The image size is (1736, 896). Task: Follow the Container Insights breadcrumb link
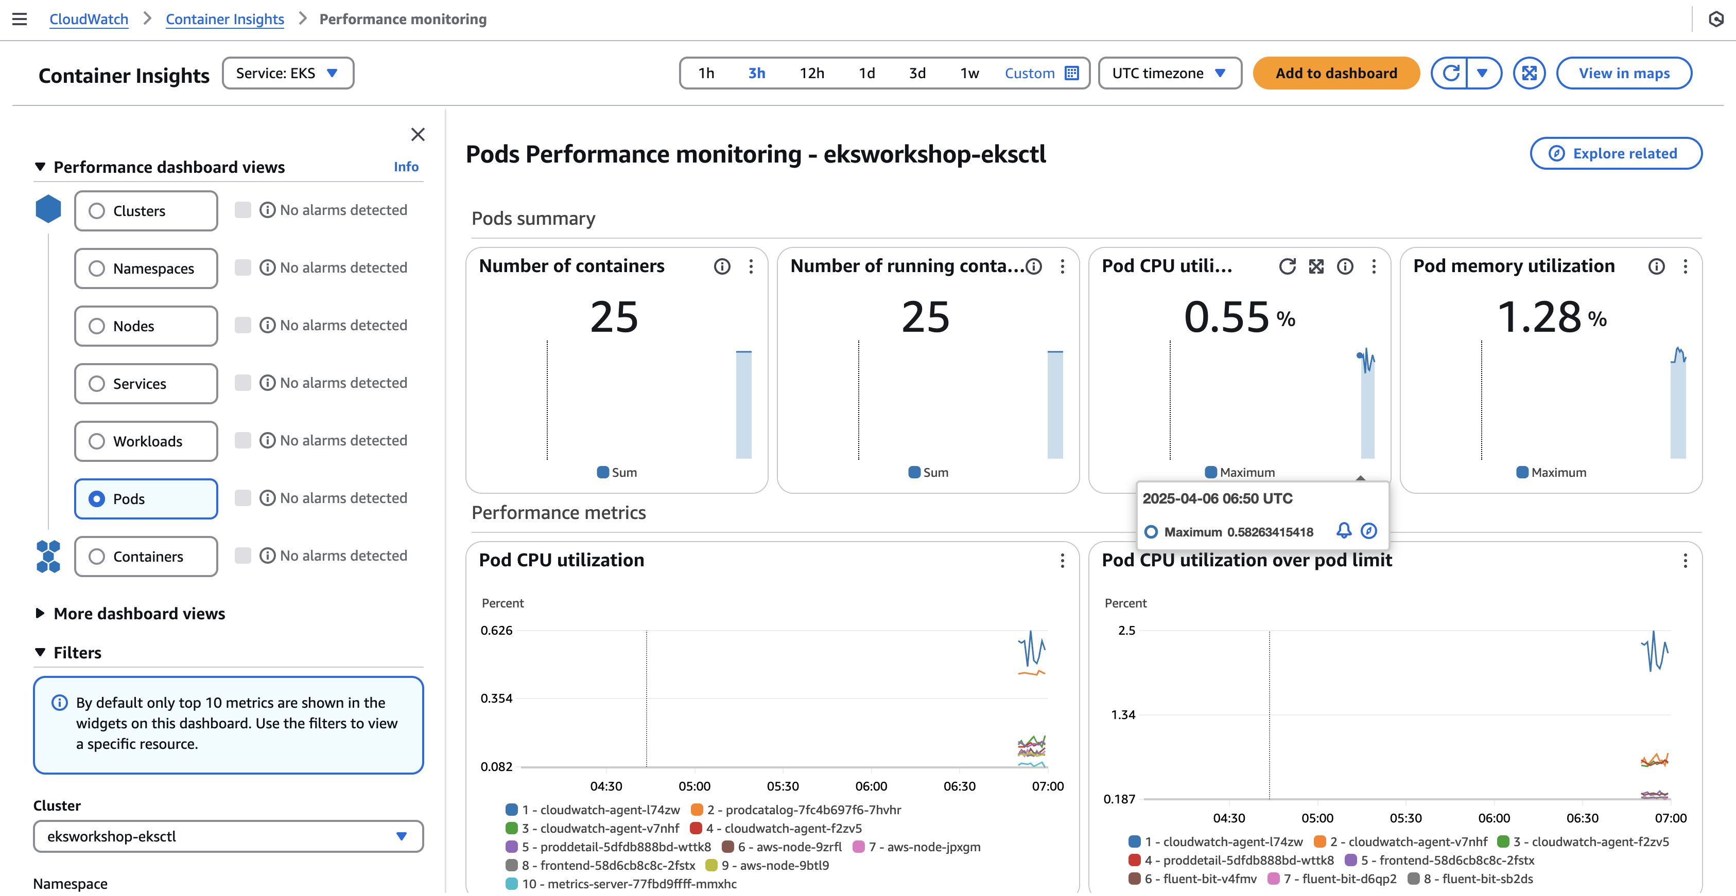click(224, 19)
